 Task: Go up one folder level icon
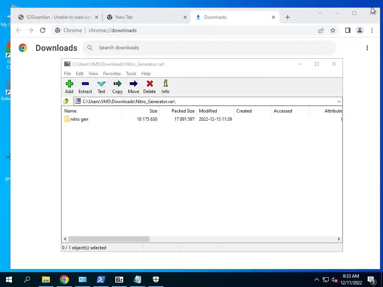tap(66, 101)
